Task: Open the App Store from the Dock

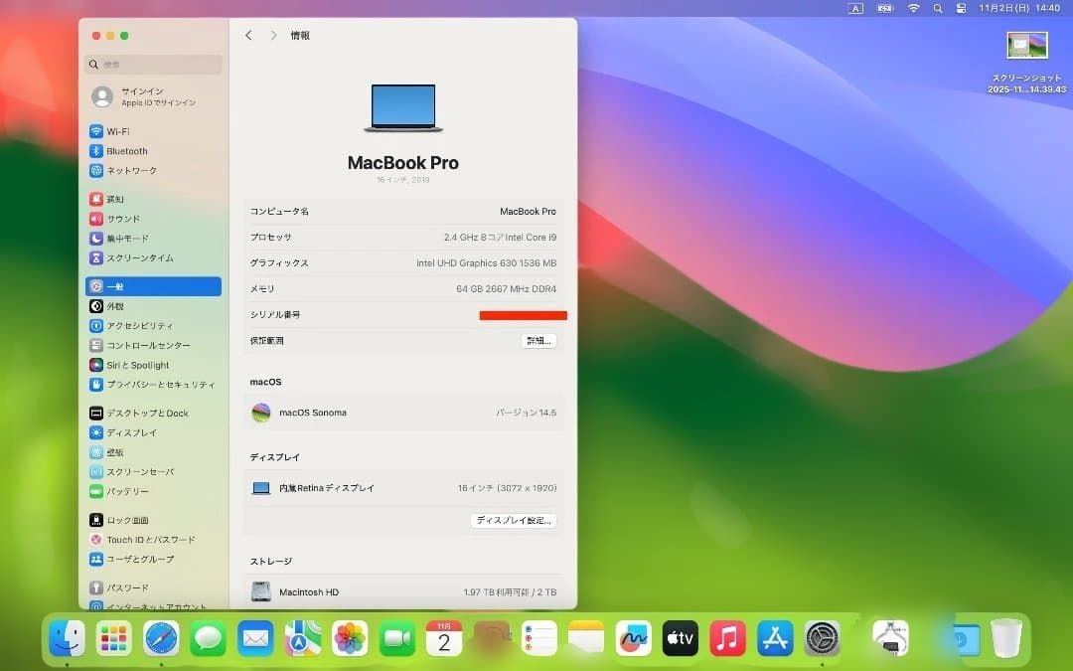Action: coord(775,637)
